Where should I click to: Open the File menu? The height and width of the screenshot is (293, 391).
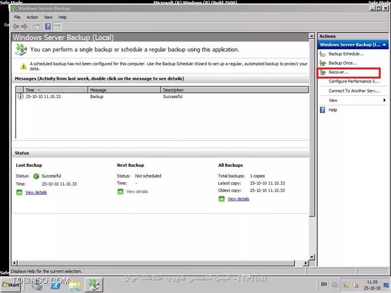(x=17, y=17)
